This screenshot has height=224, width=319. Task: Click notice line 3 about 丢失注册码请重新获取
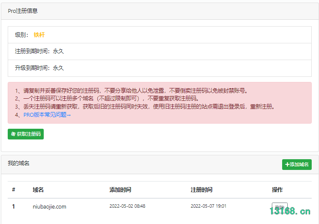tap(145, 106)
